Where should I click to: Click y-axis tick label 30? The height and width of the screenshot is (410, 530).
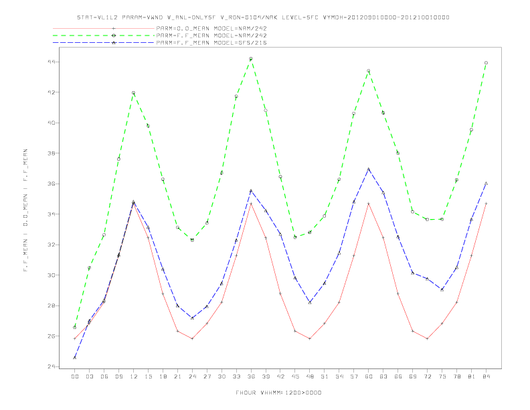(52, 275)
